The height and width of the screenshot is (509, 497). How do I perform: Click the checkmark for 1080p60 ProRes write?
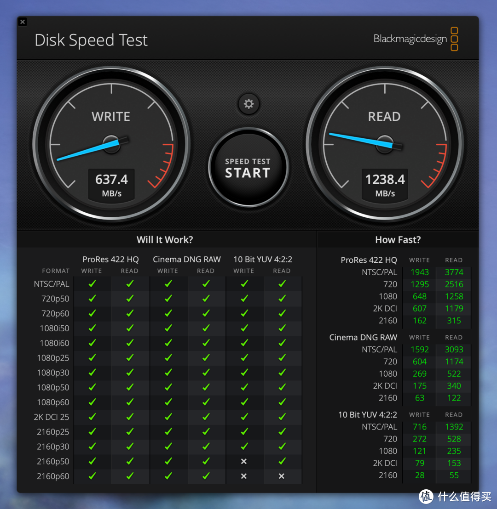(92, 402)
